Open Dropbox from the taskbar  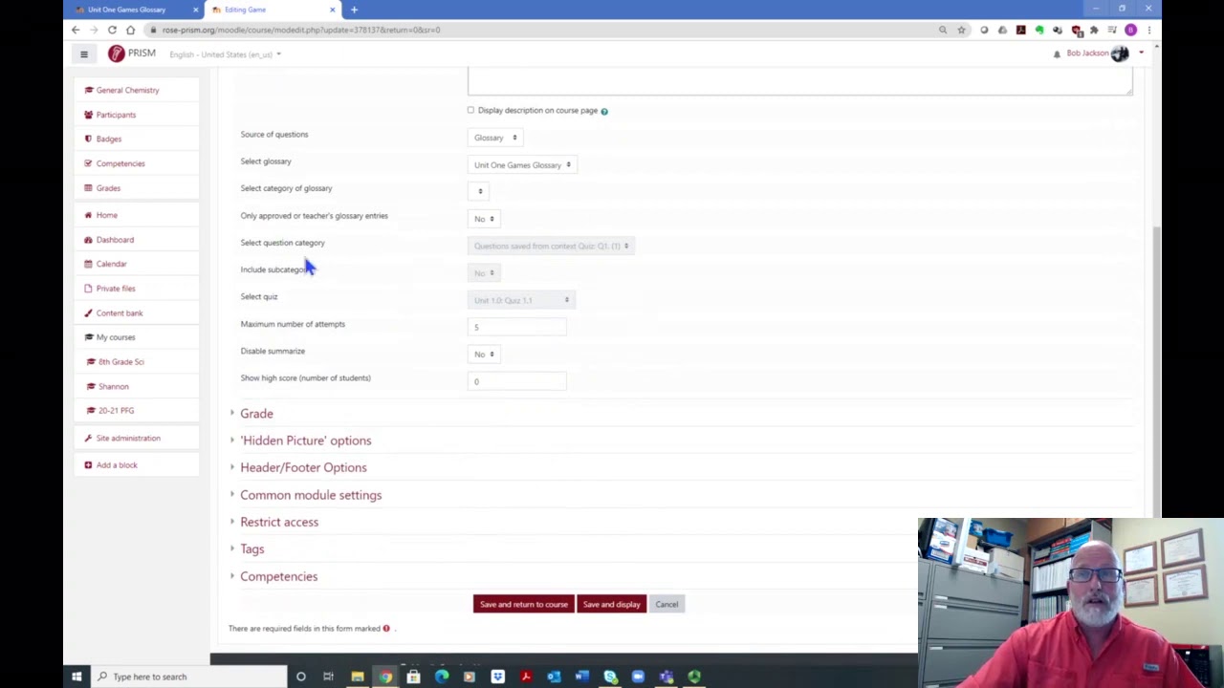click(x=497, y=677)
